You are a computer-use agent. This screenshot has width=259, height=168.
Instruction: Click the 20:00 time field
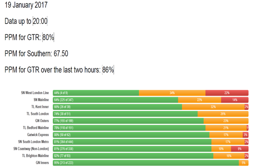40,21
